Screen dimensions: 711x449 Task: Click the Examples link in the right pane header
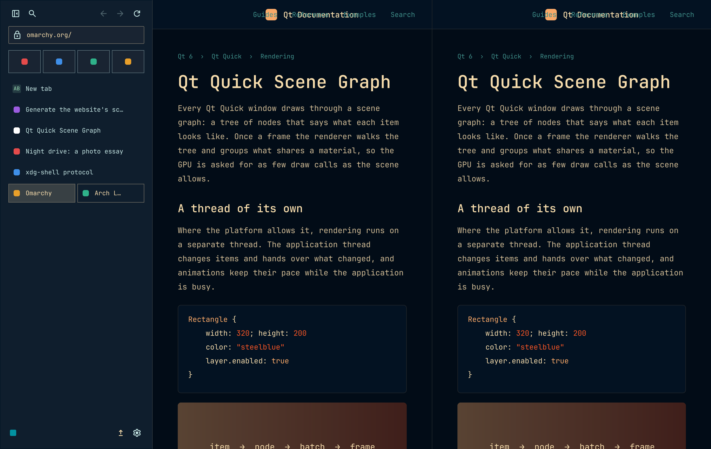(x=639, y=15)
